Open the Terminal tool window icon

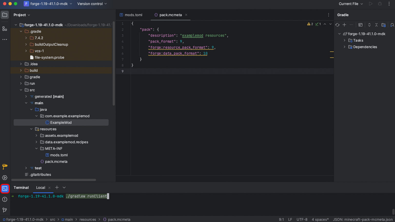(x=5, y=189)
